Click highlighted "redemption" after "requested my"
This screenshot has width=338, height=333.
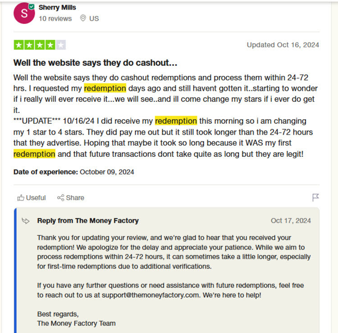[x=105, y=88]
